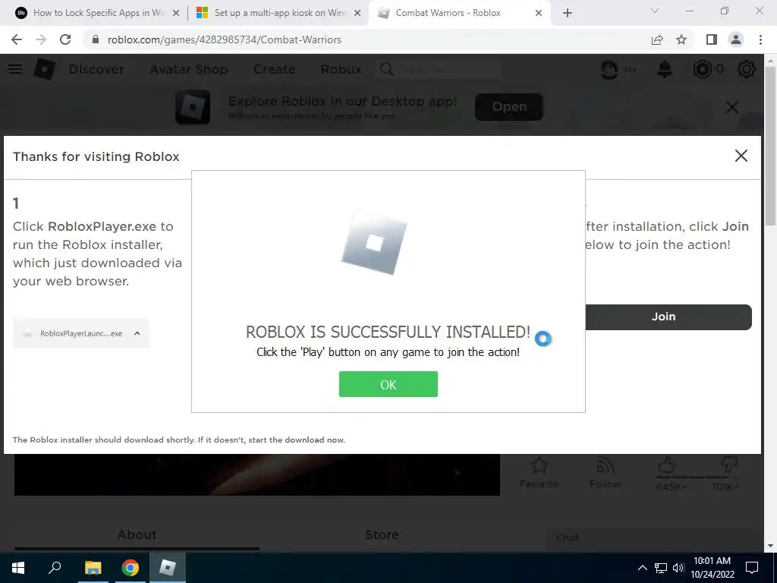
Task: Click the Roblox logo icon
Action: pyautogui.click(x=44, y=69)
